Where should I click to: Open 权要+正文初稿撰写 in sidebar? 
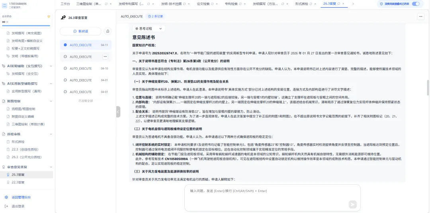point(25,48)
